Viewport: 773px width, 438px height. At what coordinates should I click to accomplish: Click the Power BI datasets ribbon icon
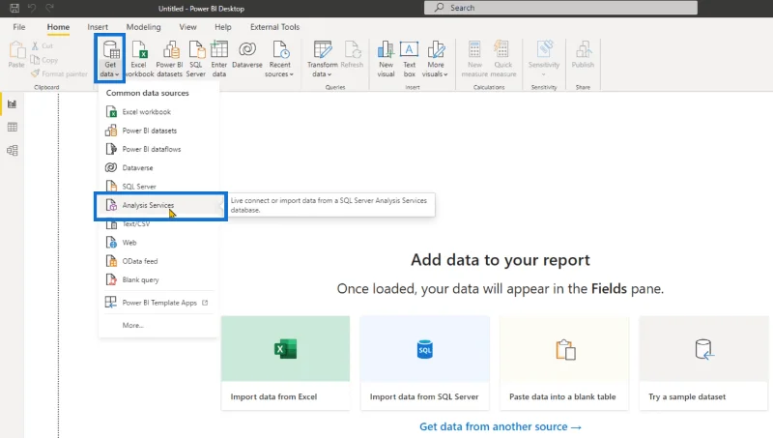[x=170, y=59]
